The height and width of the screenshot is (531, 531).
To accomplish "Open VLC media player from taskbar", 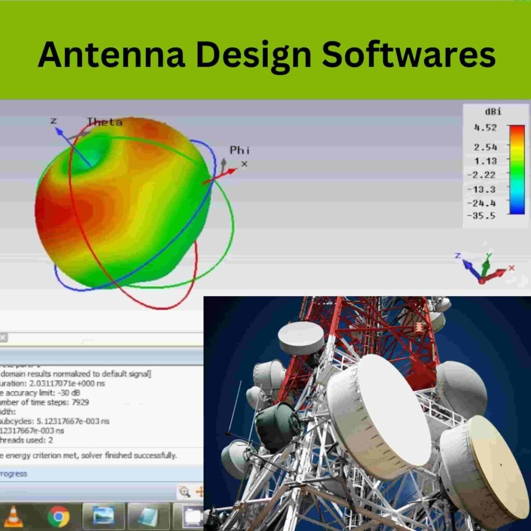I will [x=13, y=516].
